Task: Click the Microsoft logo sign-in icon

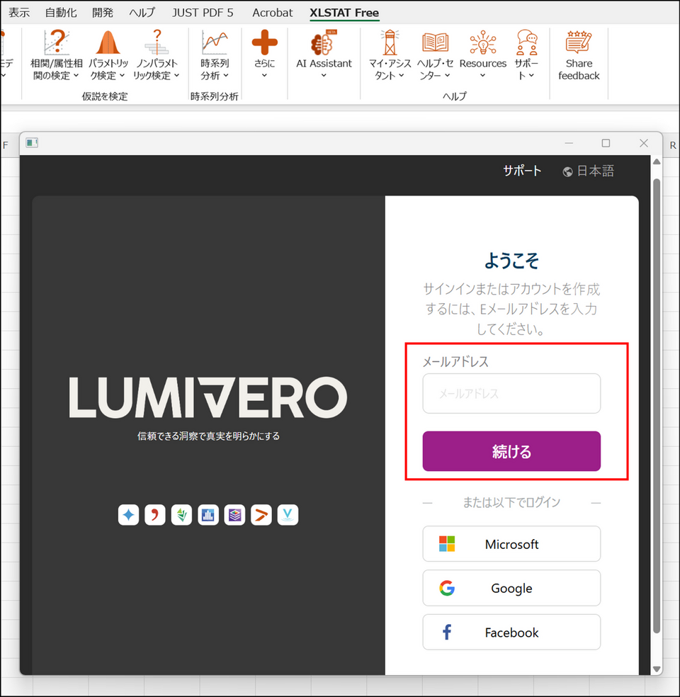Action: coord(447,544)
